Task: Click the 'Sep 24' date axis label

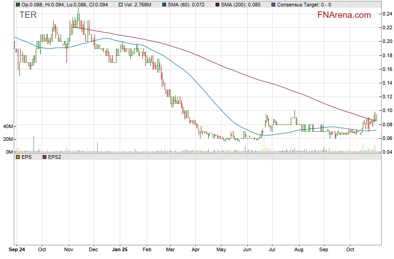Action: pos(17,251)
